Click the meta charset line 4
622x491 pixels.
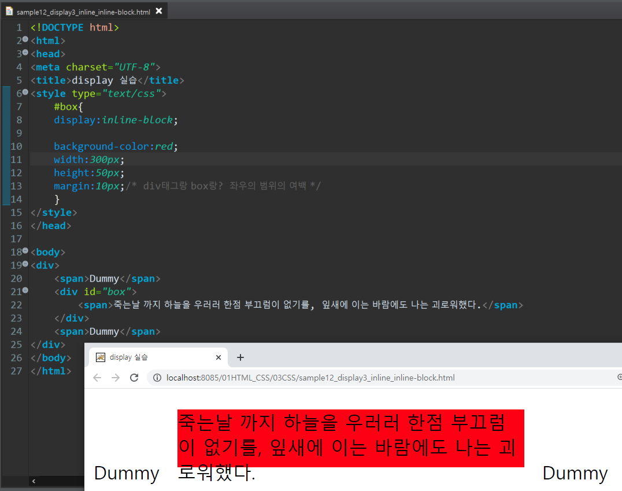[x=95, y=67]
